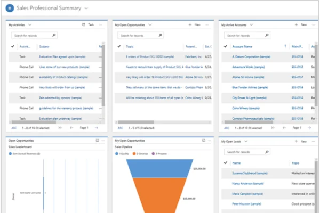Image resolution: width=320 pixels, height=213 pixels.
Task: Open A. Datum Corporation (sample) account
Action: 251,56
